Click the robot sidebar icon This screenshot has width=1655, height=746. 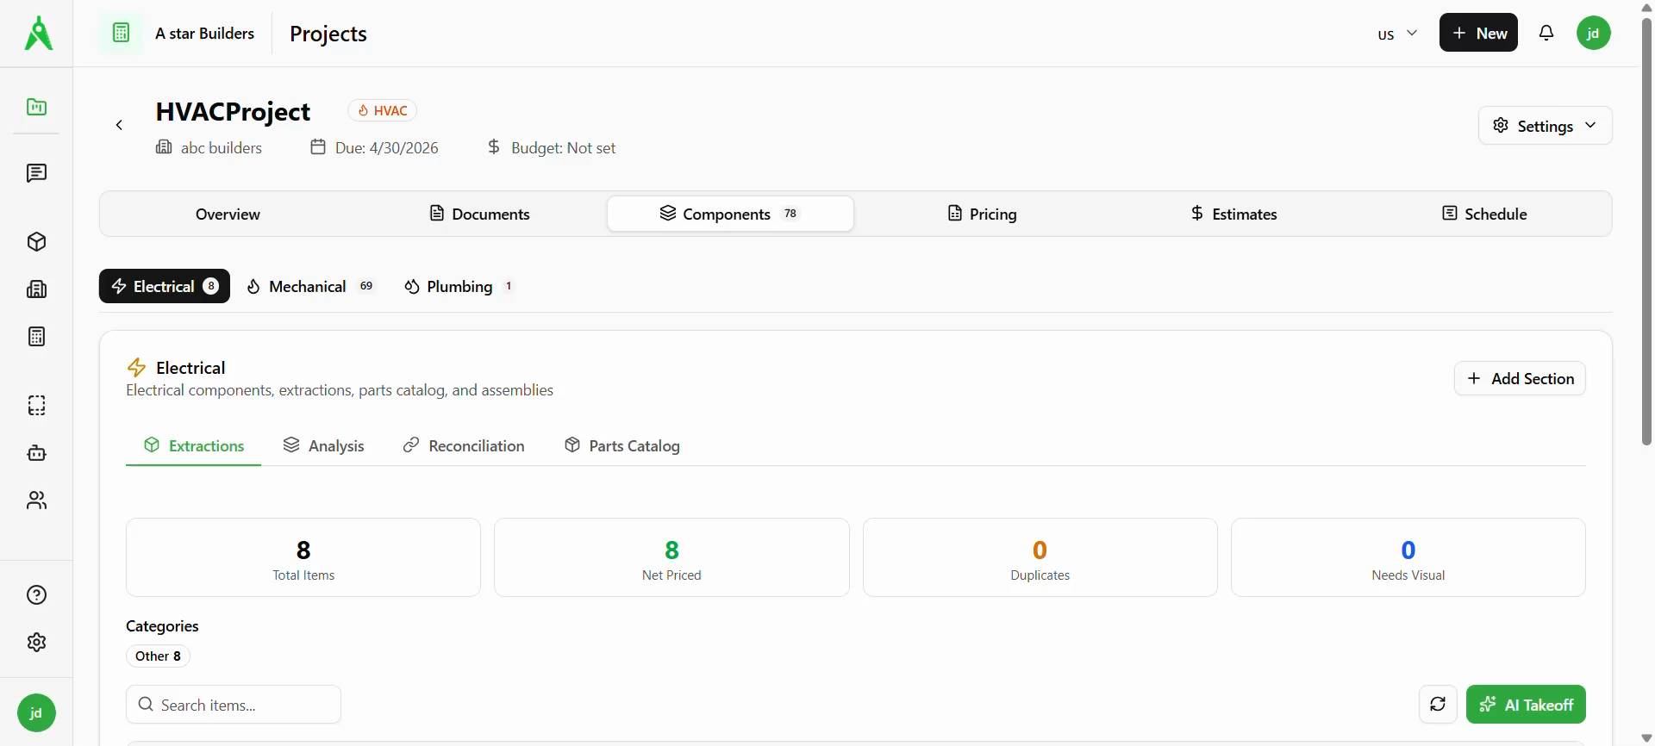pyautogui.click(x=36, y=453)
